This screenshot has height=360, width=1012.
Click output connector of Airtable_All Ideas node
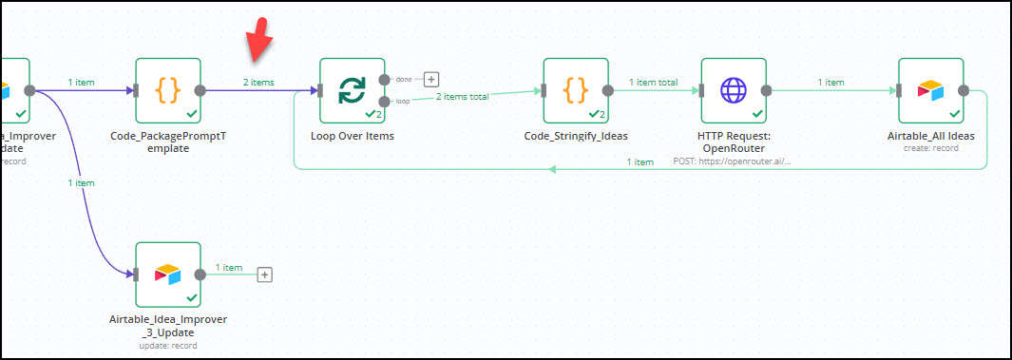tap(964, 90)
